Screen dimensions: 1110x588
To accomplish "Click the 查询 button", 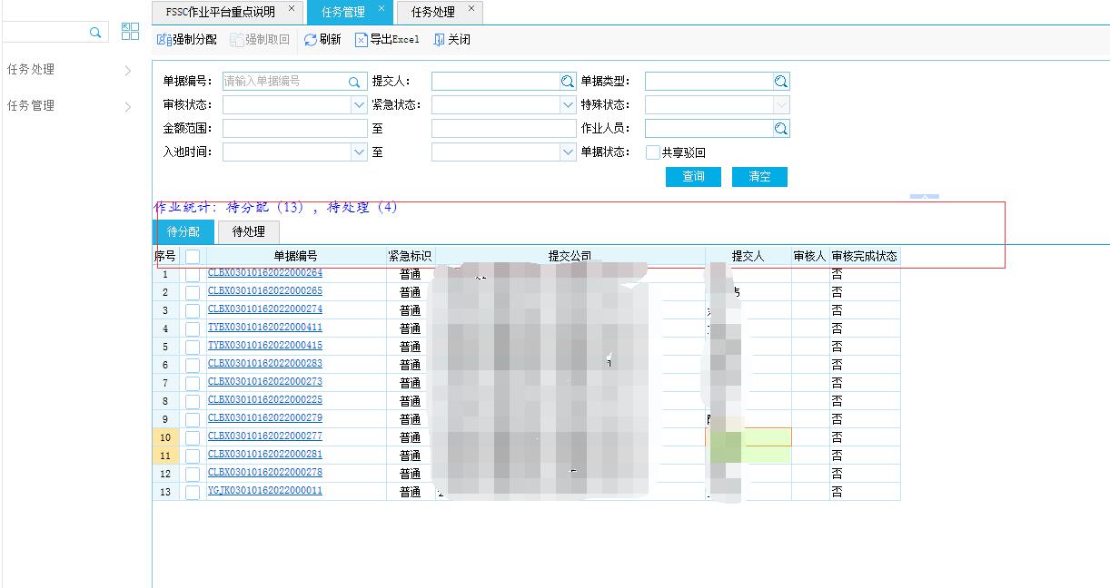I will pyautogui.click(x=693, y=176).
